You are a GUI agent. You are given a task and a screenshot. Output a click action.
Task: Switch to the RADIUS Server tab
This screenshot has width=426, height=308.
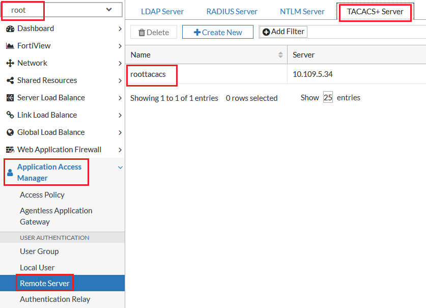(x=232, y=12)
